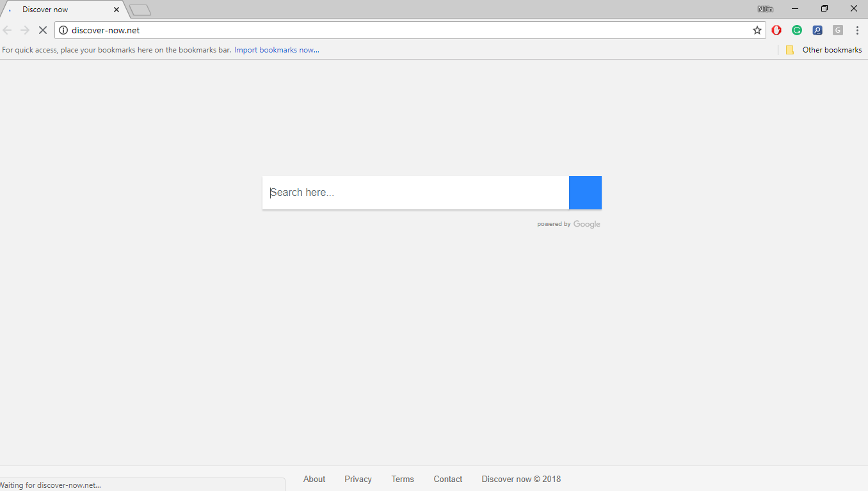Open the Chrome three-dot menu
868x491 pixels.
click(858, 29)
